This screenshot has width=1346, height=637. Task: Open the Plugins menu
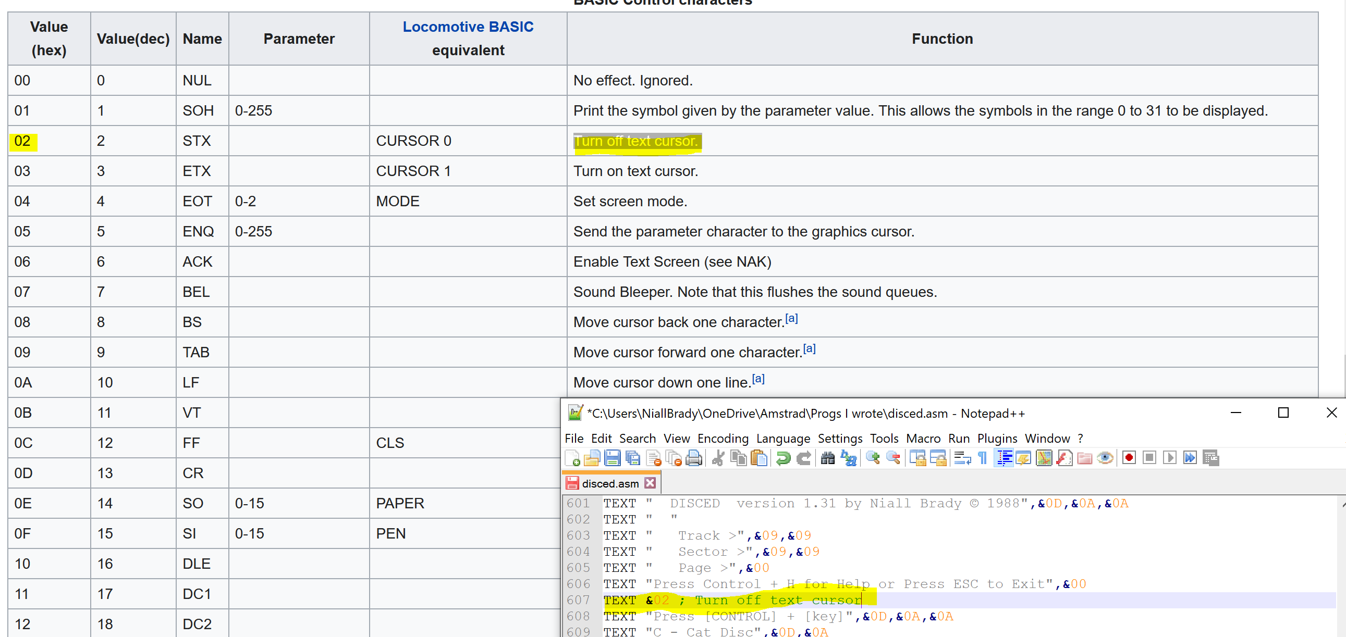point(997,439)
